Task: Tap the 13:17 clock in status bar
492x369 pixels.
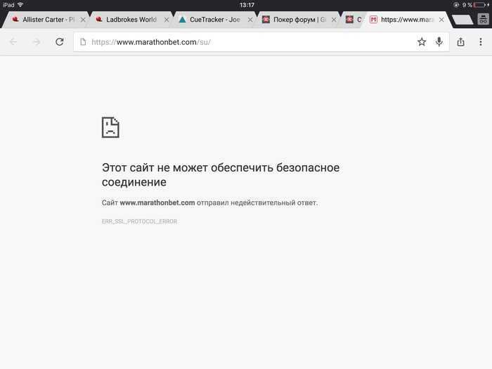Action: [x=247, y=5]
